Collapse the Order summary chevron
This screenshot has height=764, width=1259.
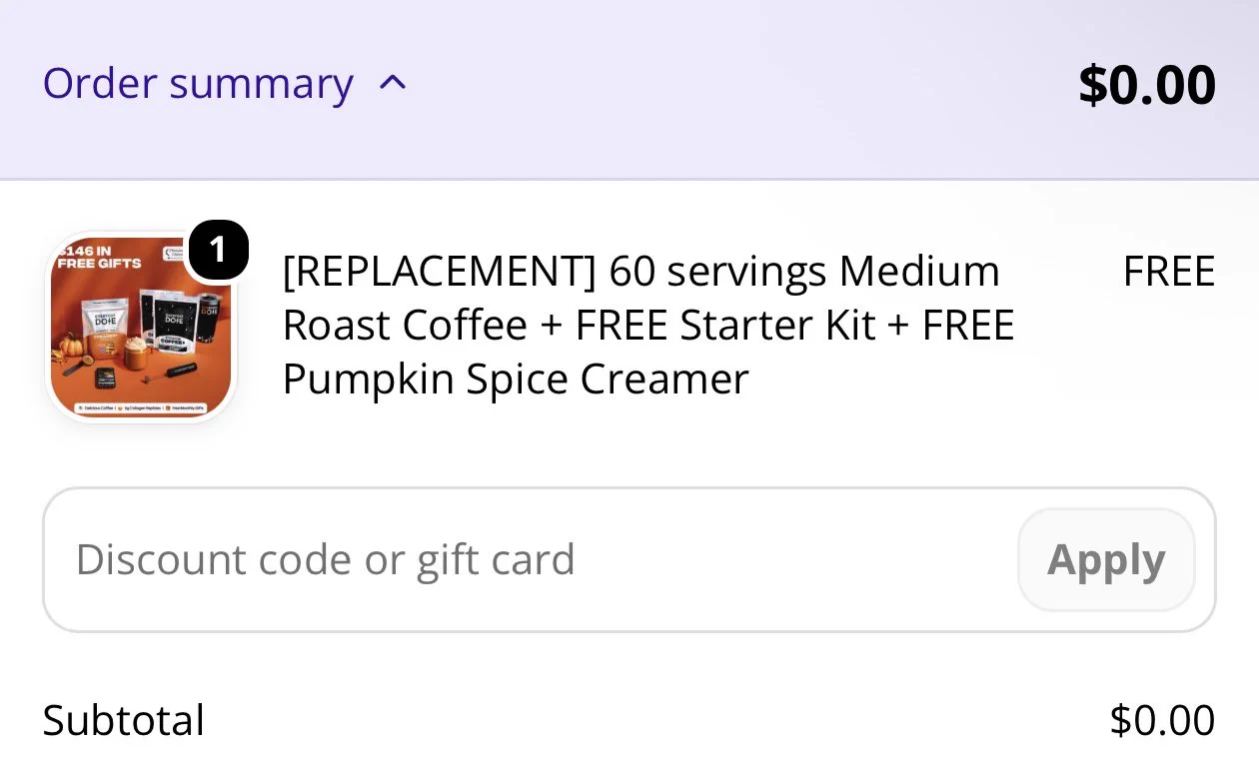pyautogui.click(x=393, y=83)
